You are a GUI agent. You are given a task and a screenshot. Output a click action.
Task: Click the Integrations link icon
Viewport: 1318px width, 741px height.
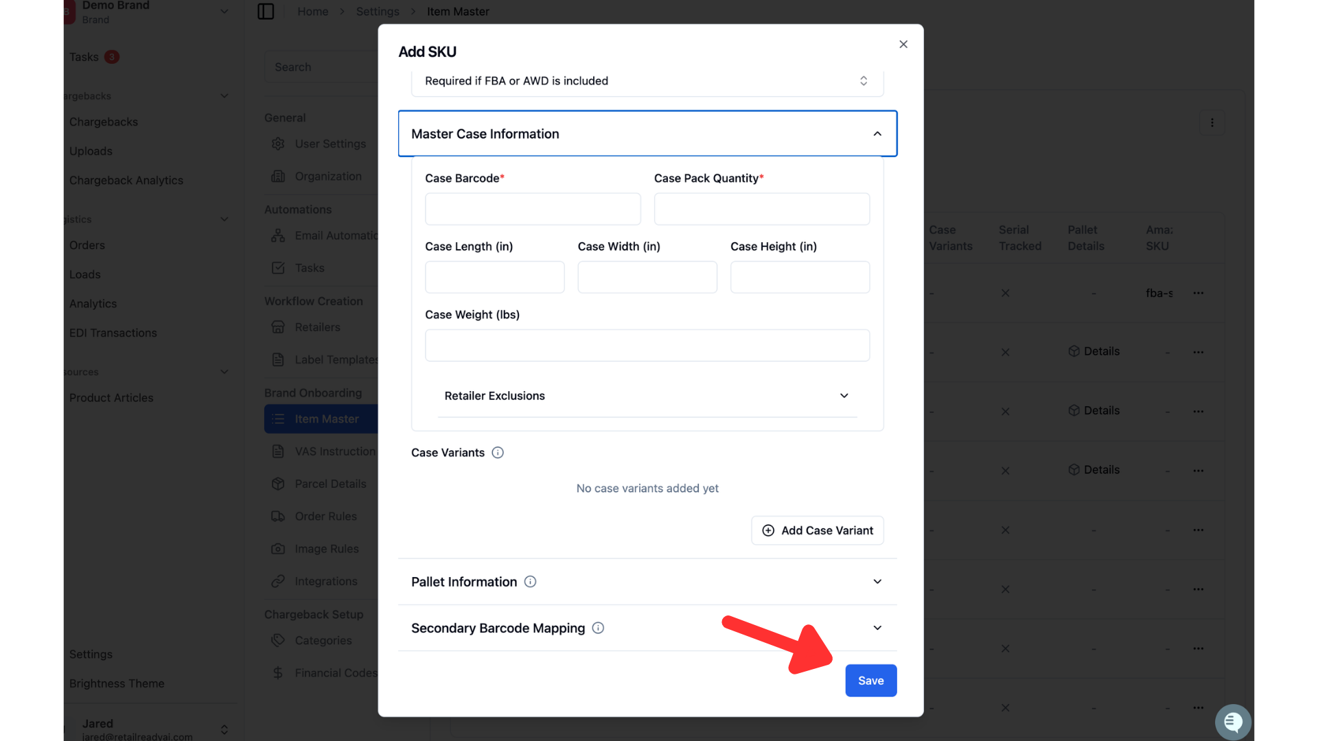278,581
